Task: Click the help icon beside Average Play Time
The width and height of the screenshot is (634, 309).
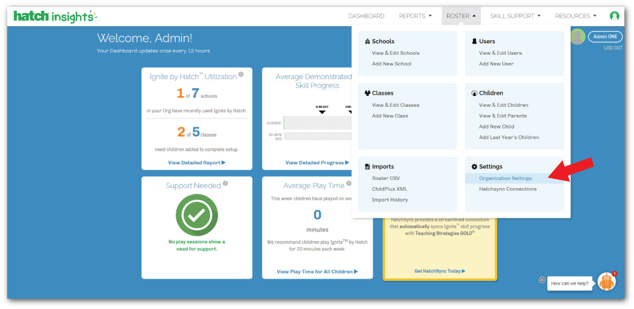Action: [x=349, y=183]
